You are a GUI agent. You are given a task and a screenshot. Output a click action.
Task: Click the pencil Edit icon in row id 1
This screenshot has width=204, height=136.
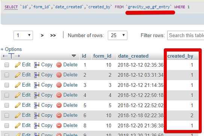pyautogui.click(x=18, y=65)
